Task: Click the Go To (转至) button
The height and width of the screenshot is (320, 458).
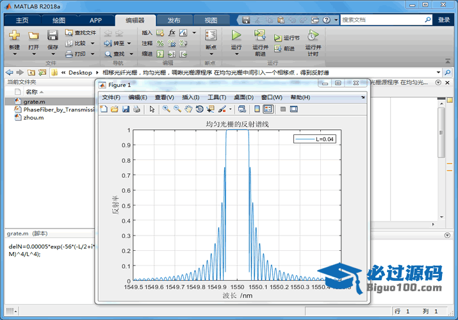Action: point(114,43)
